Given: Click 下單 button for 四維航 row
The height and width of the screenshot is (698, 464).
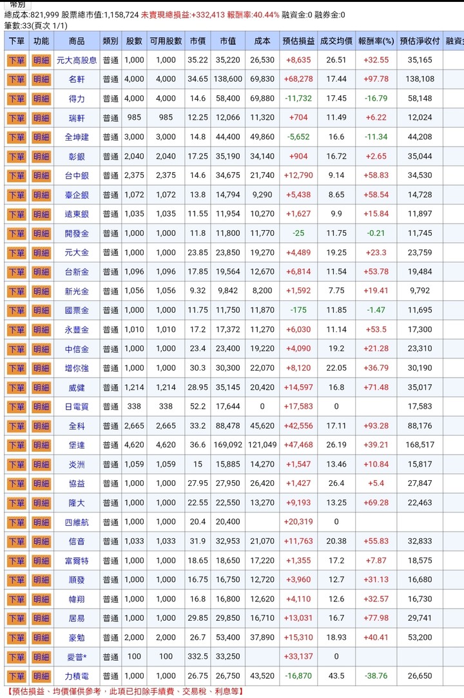Looking at the screenshot, I should (17, 523).
